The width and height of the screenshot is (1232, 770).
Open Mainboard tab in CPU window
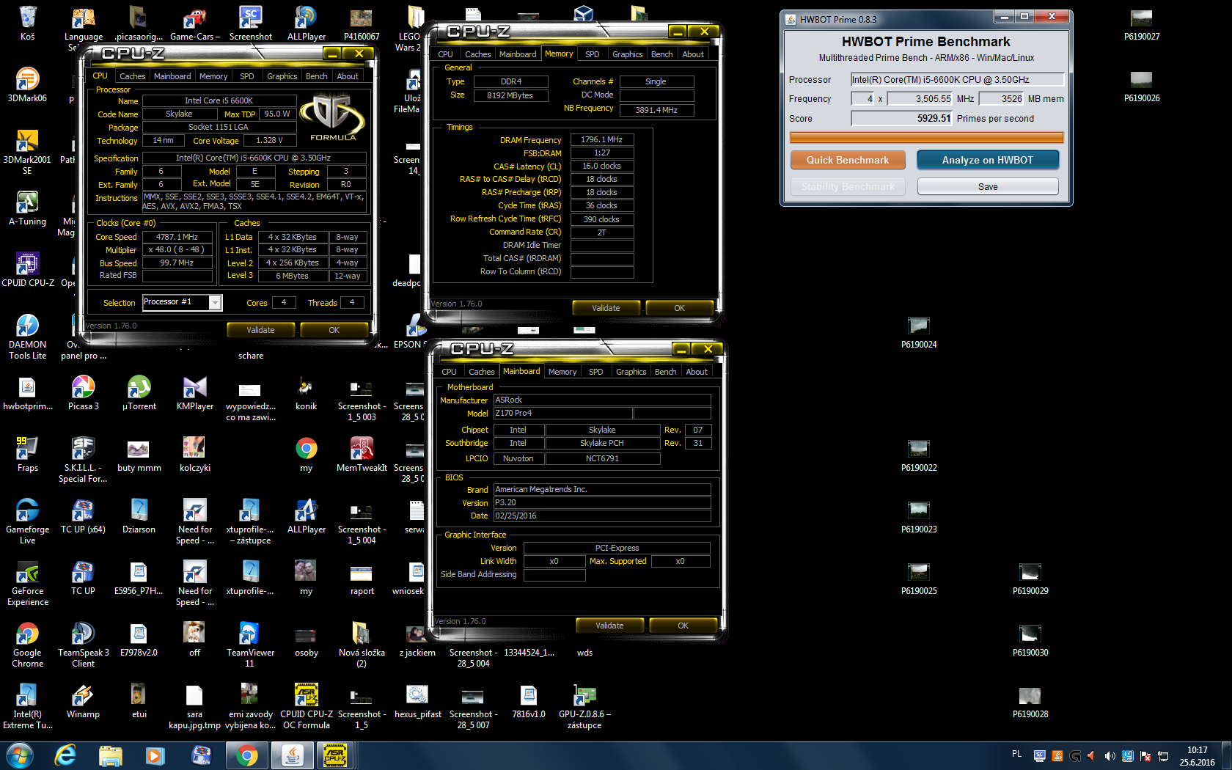click(x=172, y=76)
